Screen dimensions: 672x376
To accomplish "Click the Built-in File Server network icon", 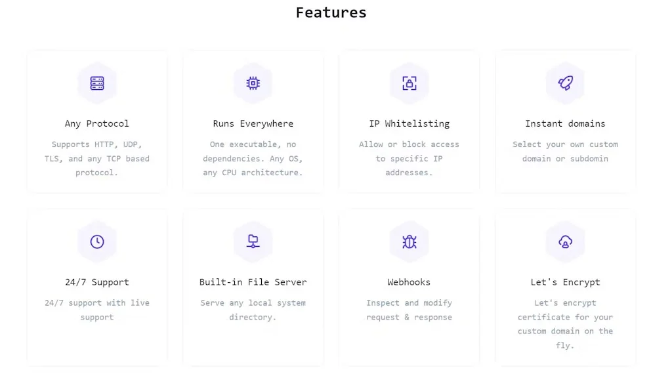I will (x=253, y=241).
